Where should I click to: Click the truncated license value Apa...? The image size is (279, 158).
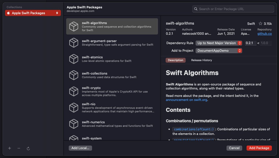245,34
